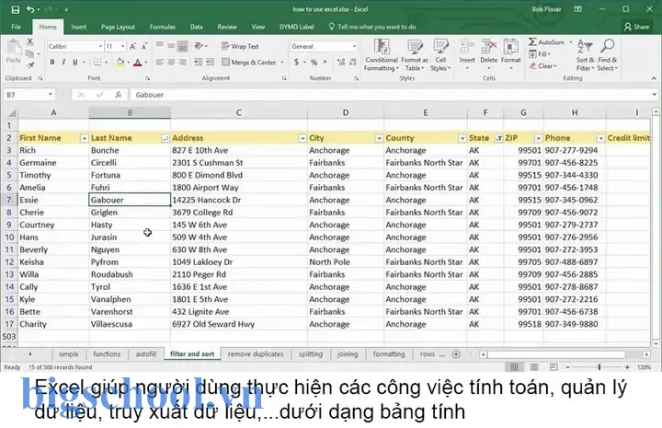Click the zoom in plus button
The height and width of the screenshot is (428, 662).
coord(627,367)
